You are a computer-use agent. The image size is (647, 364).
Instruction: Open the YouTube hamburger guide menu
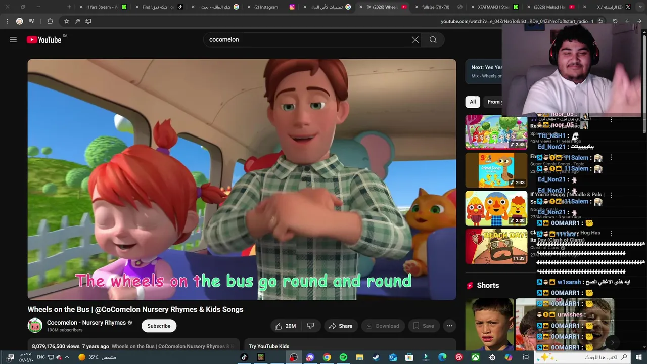[x=13, y=39]
